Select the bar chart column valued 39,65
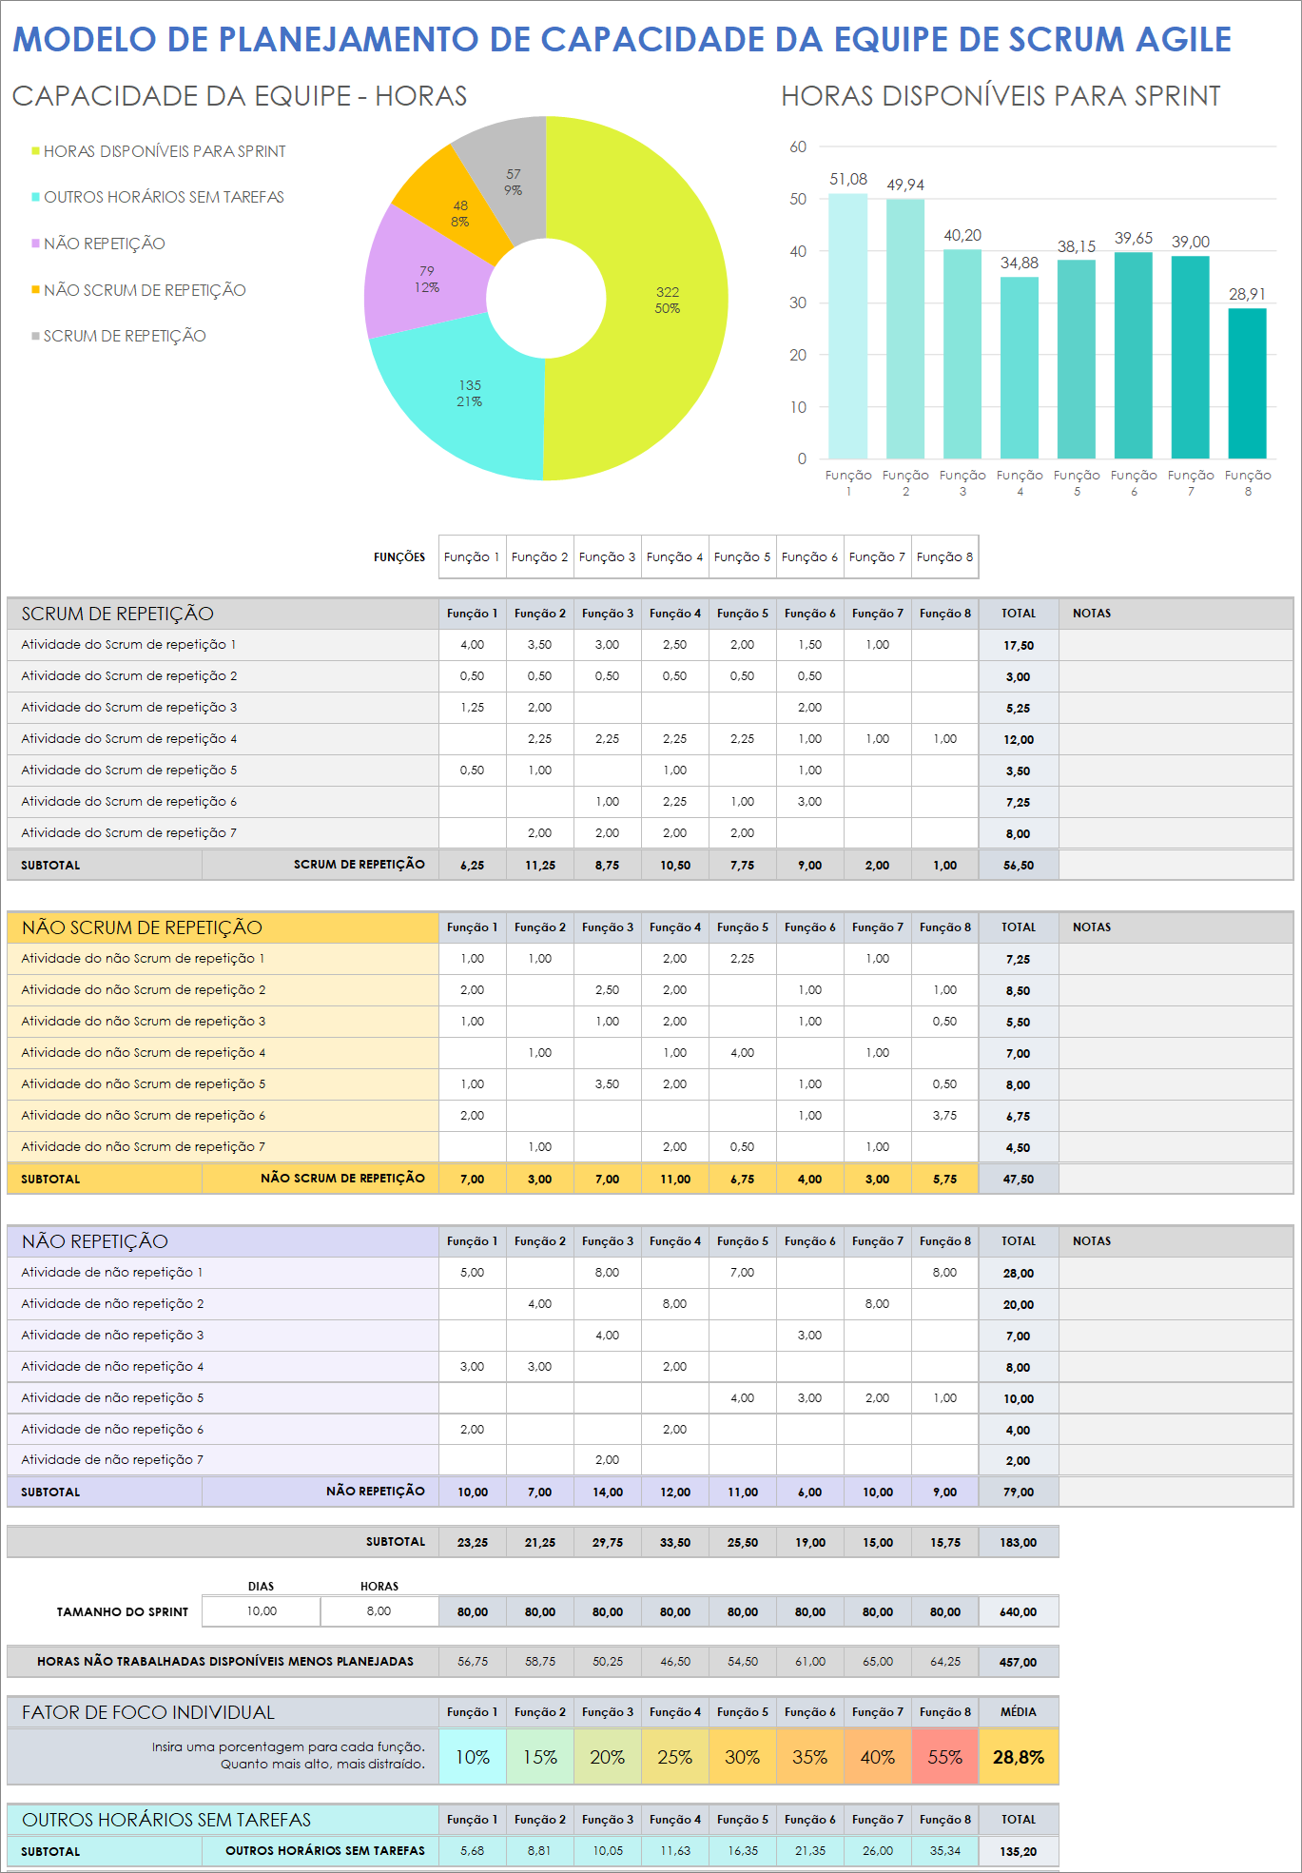The height and width of the screenshot is (1873, 1302). point(1134,356)
